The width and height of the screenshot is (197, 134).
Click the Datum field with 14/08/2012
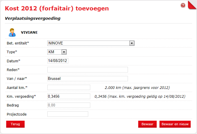58,61
